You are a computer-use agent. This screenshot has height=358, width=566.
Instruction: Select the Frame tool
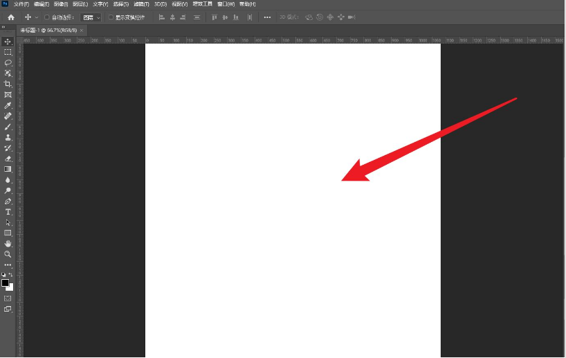click(8, 95)
